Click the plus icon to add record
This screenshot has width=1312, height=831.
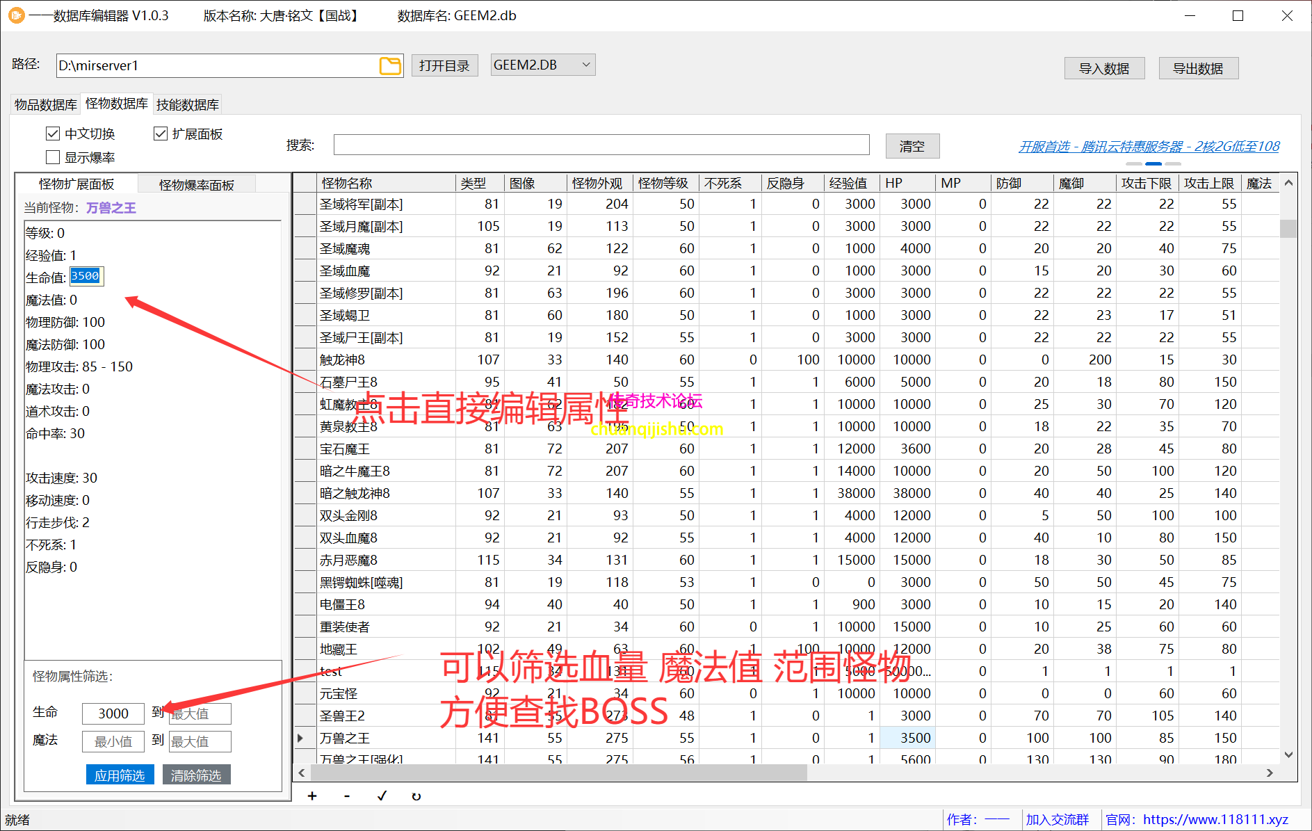(312, 796)
